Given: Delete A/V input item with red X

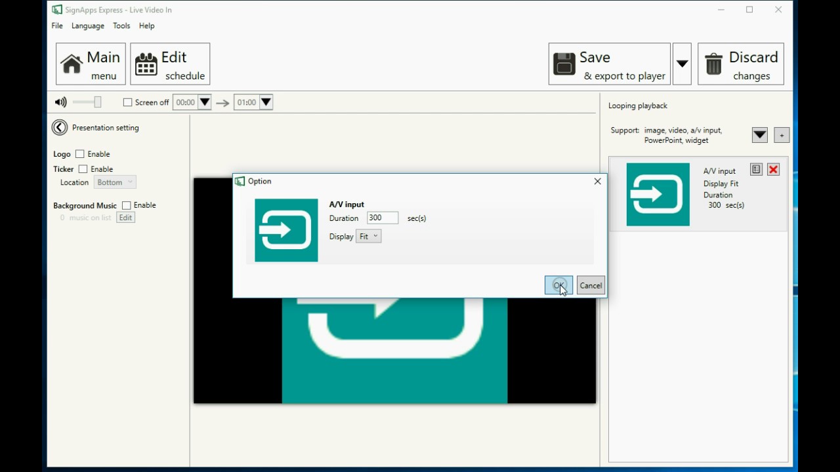Looking at the screenshot, I should pyautogui.click(x=774, y=170).
